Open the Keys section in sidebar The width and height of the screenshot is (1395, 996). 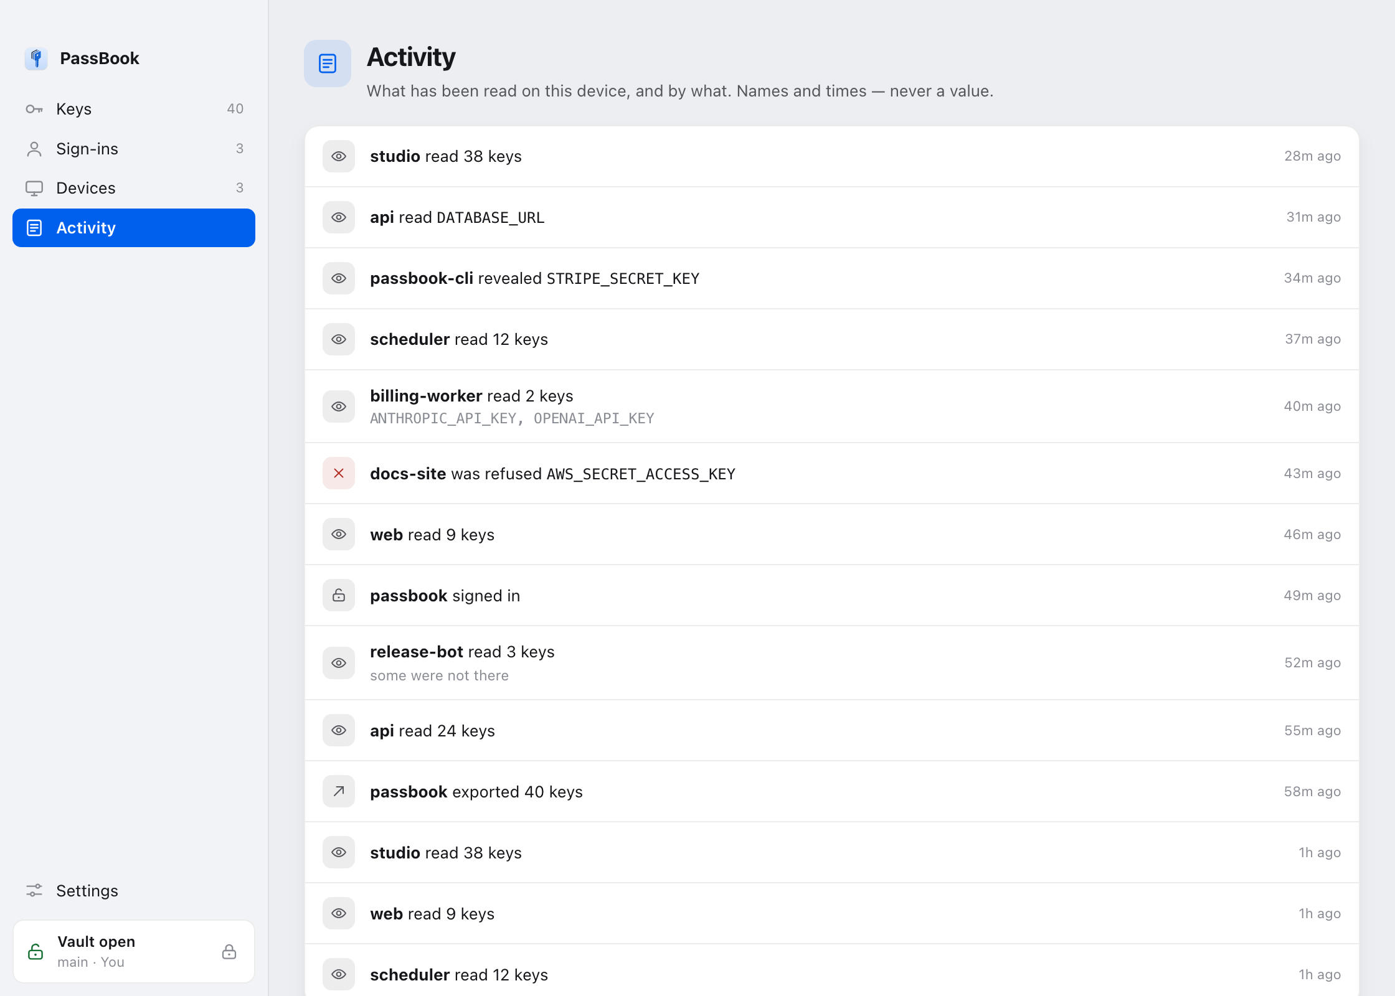[134, 109]
